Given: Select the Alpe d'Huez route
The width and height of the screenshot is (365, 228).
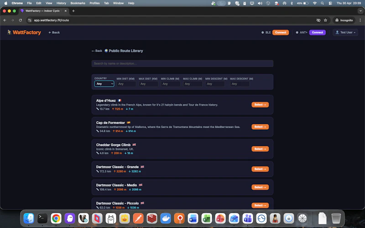Looking at the screenshot, I should (x=260, y=105).
